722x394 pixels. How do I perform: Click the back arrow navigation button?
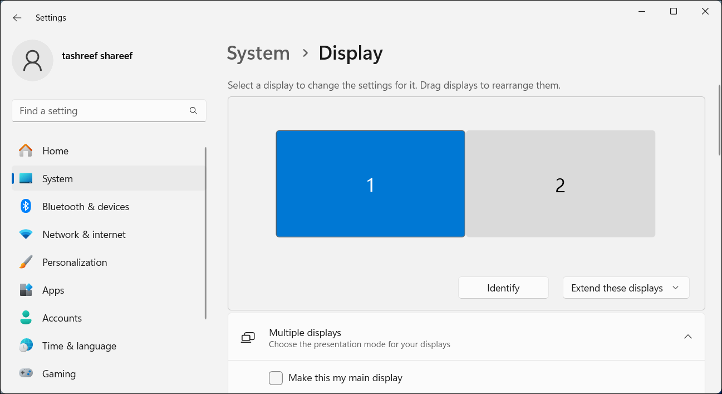(x=17, y=17)
